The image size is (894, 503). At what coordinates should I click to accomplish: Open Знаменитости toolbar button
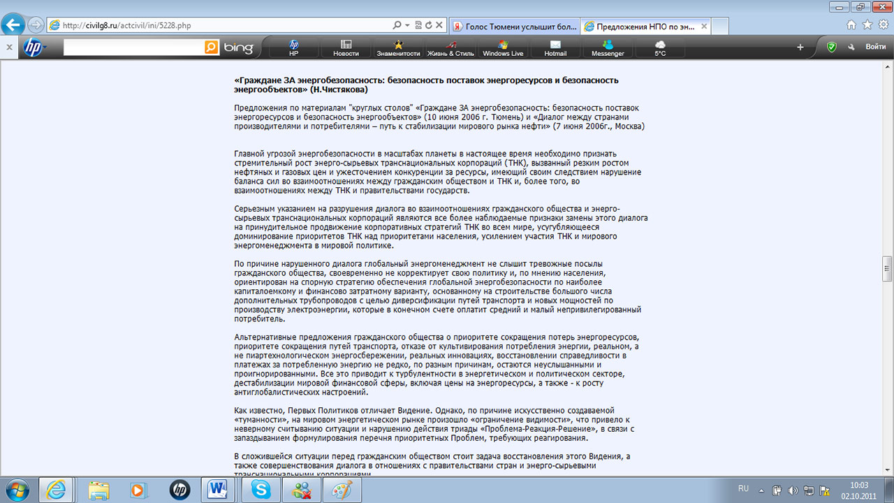click(398, 48)
